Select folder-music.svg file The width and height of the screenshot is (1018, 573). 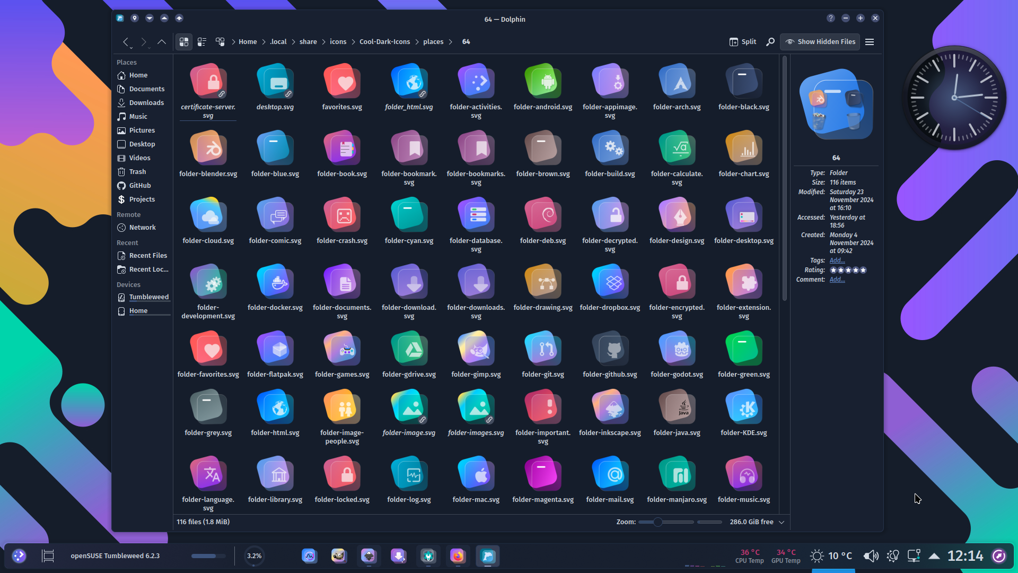pos(744,480)
